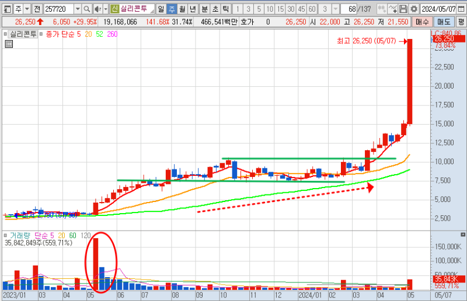Switch chart to monthly (월) period
The height and width of the screenshot is (301, 467).
coord(182,9)
